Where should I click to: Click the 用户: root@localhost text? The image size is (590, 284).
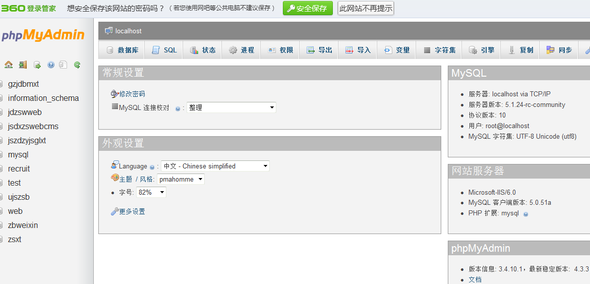(499, 126)
